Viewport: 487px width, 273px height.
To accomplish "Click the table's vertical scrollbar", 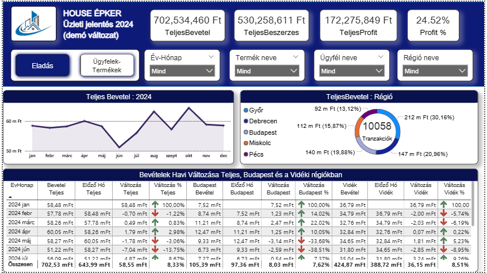I will pos(473,204).
